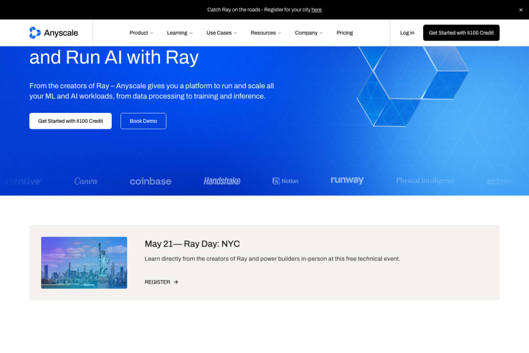Open the Learning dropdown

(179, 33)
